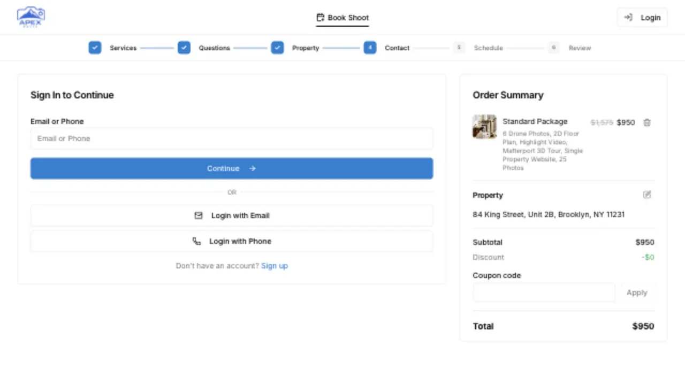Viewport: 685px width, 385px height.
Task: Choose Login with Email
Action: [x=232, y=215]
